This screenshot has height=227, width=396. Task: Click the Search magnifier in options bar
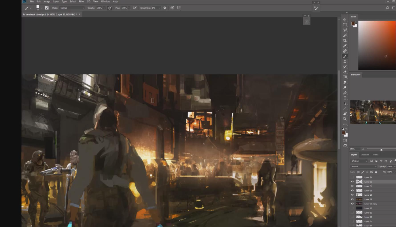tap(387, 8)
